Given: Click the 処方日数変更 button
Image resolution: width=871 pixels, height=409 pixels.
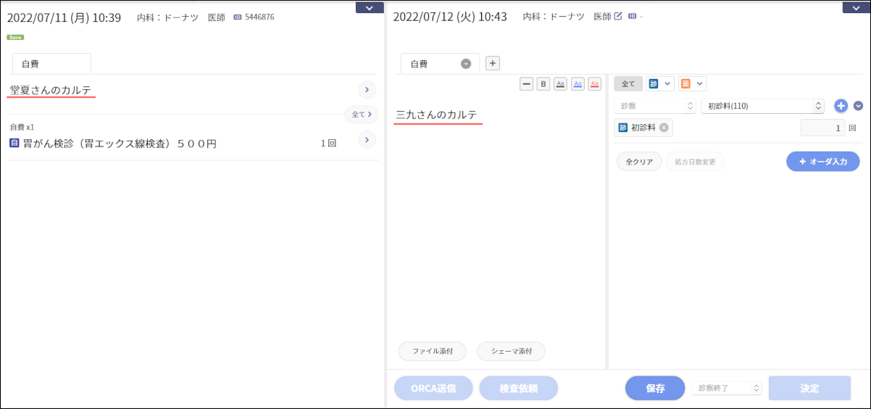Looking at the screenshot, I should click(695, 162).
